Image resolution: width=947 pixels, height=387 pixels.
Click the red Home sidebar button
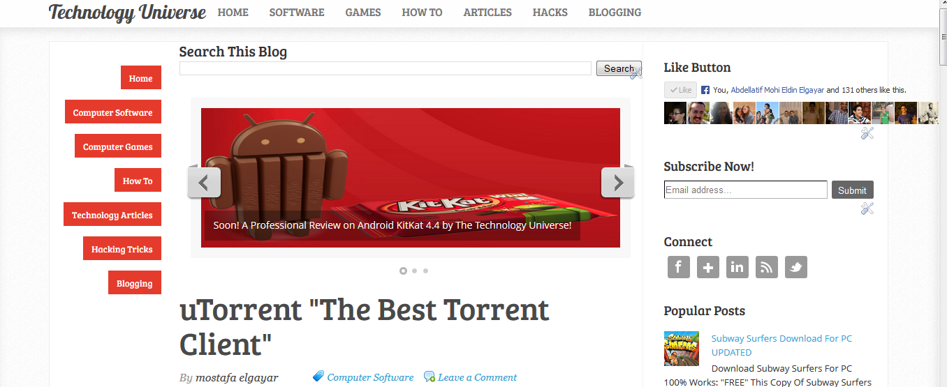point(141,78)
